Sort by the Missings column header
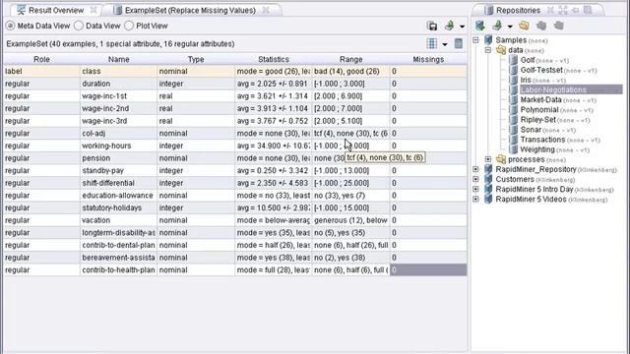The height and width of the screenshot is (354, 630). coord(428,59)
